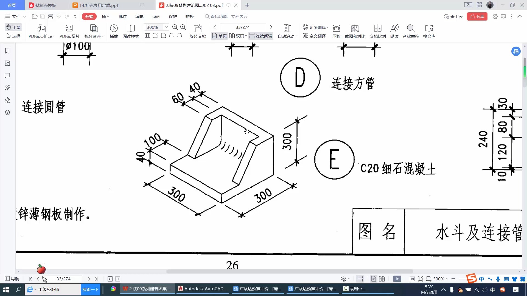This screenshot has height=296, width=527.
Task: Open the 拆分合并 split and merge menu
Action: pos(94,31)
